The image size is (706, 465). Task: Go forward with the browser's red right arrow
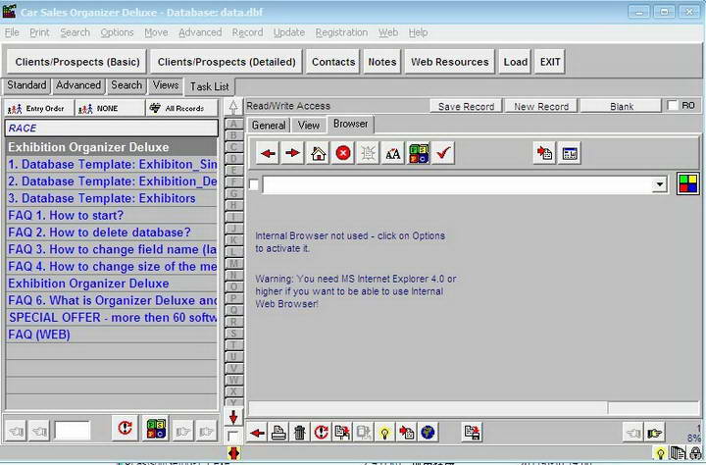click(x=292, y=154)
